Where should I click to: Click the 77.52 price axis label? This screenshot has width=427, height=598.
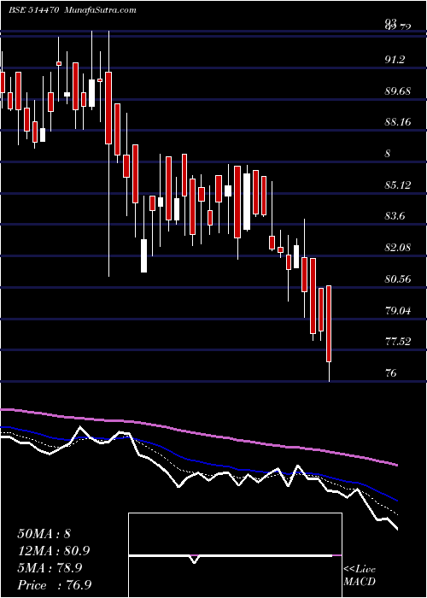click(x=399, y=342)
